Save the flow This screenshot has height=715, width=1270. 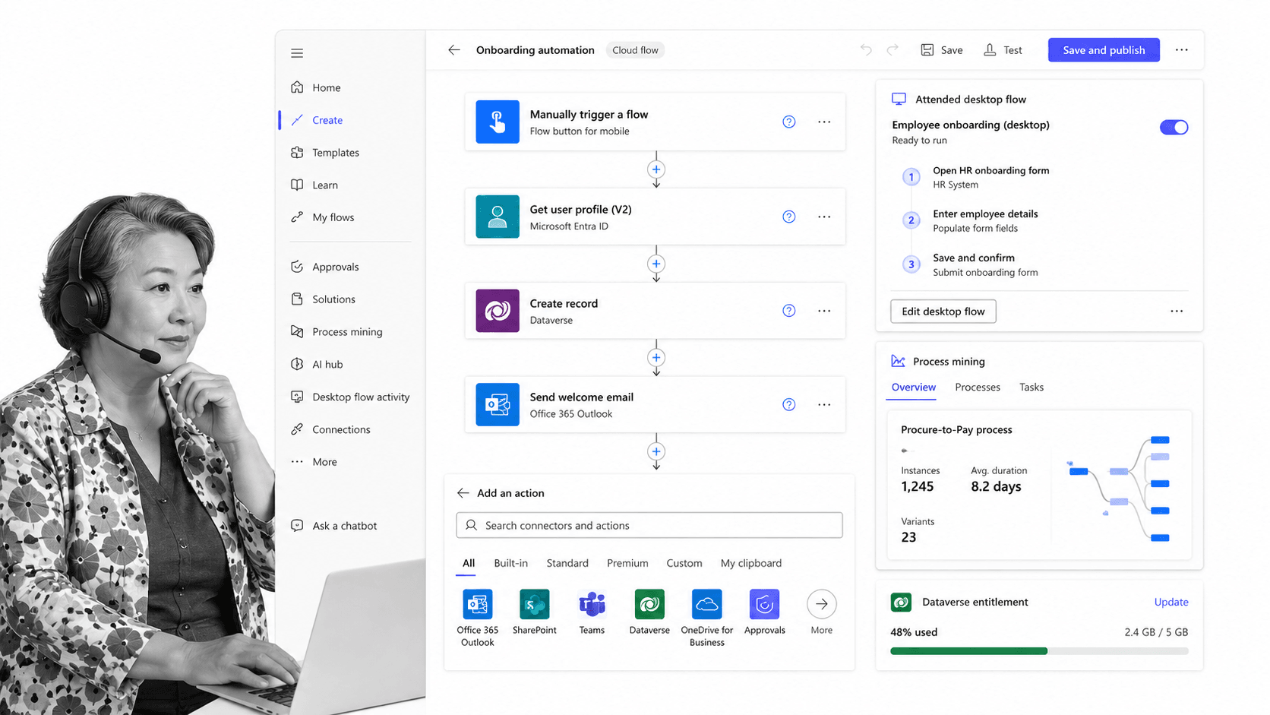point(942,50)
